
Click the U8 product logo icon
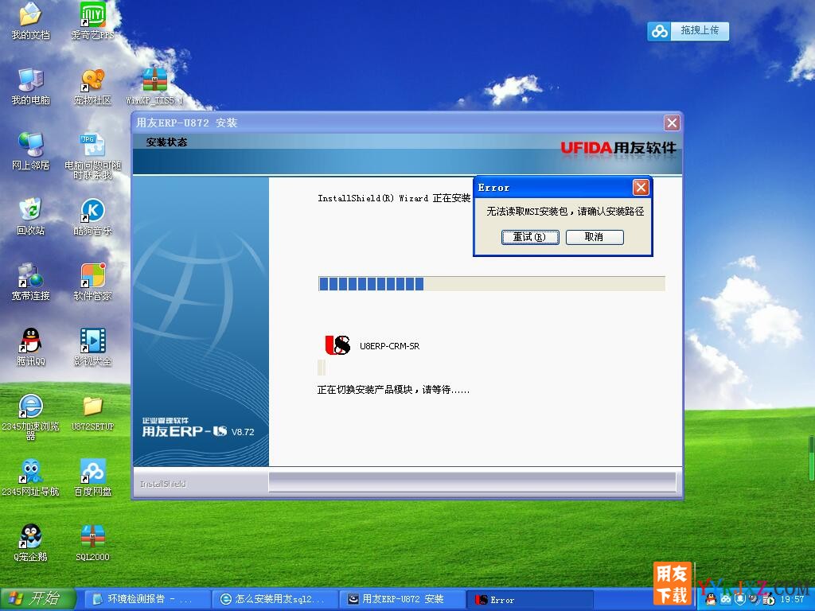pyautogui.click(x=337, y=345)
